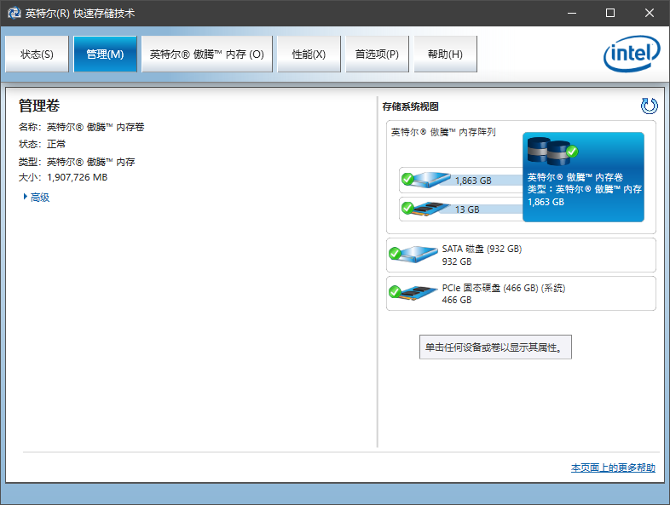The image size is (670, 505).
Task: Select the SATA 磁盘 (932 GB) label
Action: [x=482, y=249]
